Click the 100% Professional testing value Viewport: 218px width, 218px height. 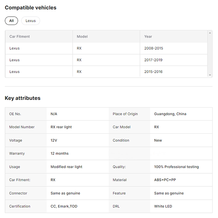tap(177, 167)
